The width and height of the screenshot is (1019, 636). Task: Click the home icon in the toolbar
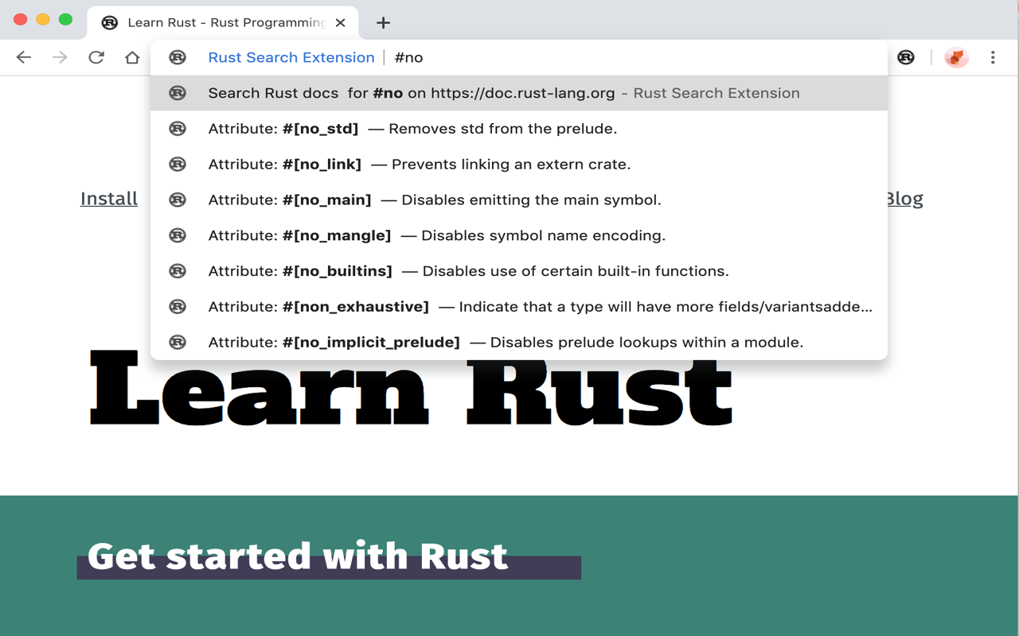click(x=132, y=57)
